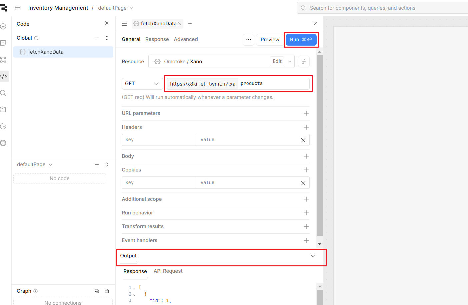Add a new cookie row
468x305 pixels.
pyautogui.click(x=306, y=170)
